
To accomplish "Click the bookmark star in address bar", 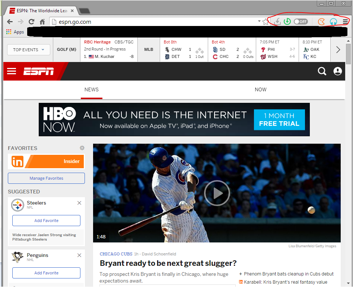I will (265, 22).
